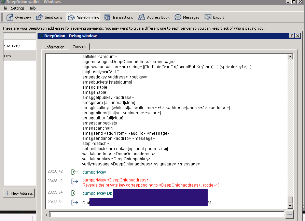Go to the Overview label
The width and height of the screenshot is (305, 221).
(x=23, y=17)
